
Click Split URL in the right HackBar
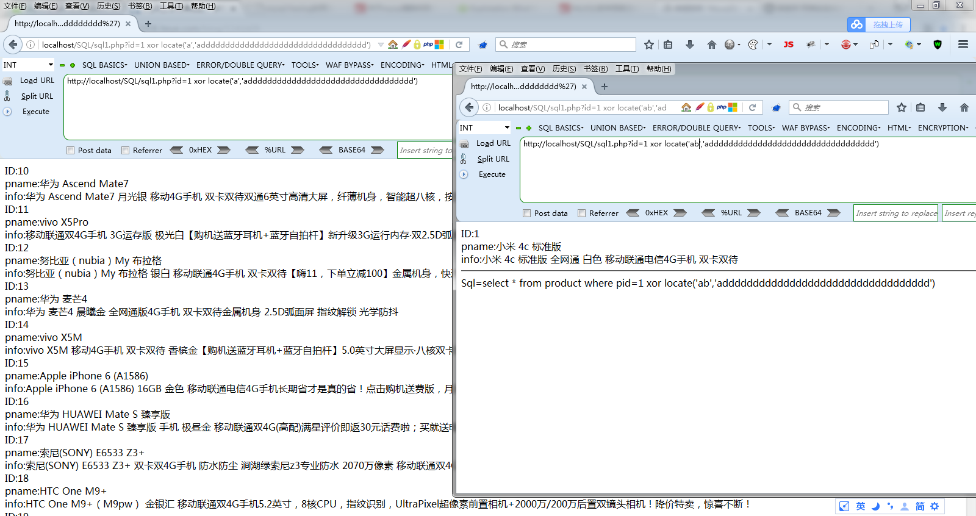(x=493, y=159)
